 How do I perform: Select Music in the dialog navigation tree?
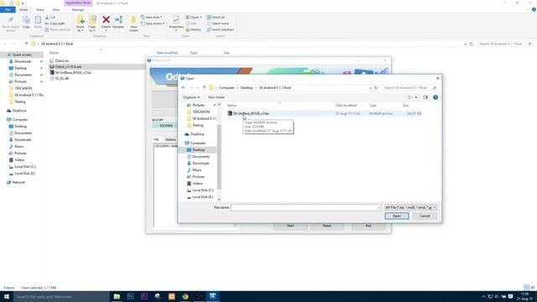point(197,170)
